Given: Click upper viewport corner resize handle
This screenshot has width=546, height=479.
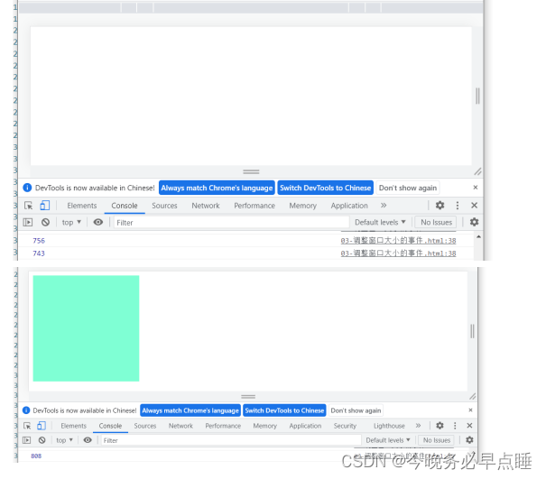Looking at the screenshot, I should 477,171.
